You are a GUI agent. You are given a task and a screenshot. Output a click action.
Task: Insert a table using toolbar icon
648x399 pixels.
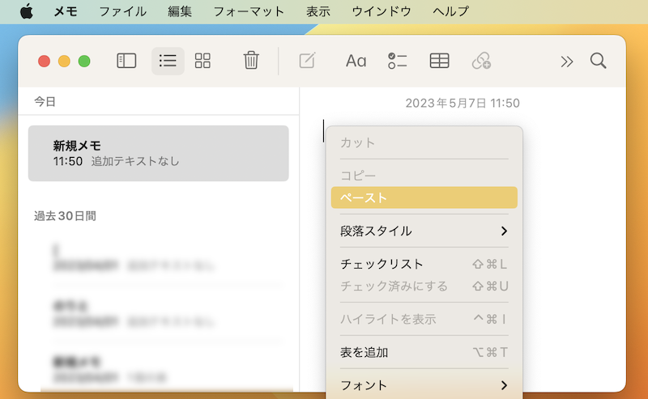tap(439, 61)
